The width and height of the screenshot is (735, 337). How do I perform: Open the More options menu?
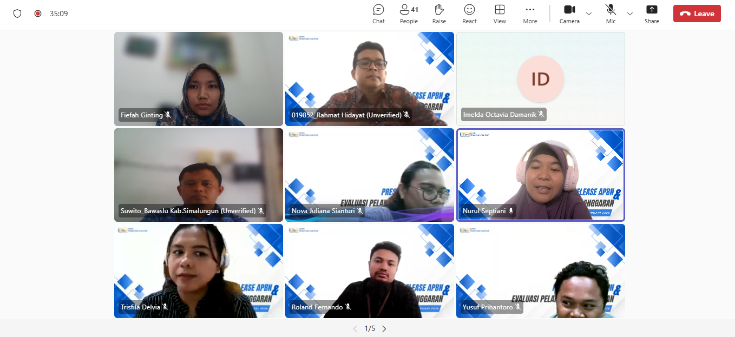pyautogui.click(x=530, y=14)
